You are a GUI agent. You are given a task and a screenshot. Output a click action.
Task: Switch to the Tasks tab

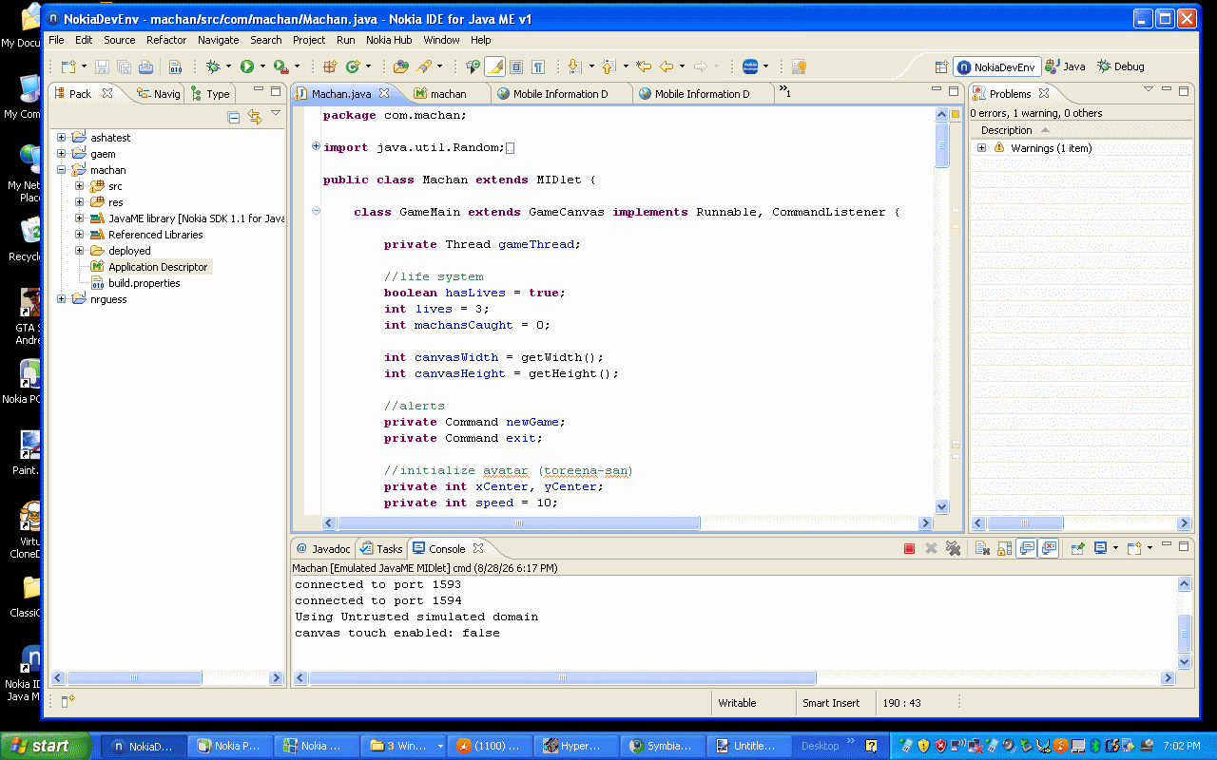[x=381, y=548]
